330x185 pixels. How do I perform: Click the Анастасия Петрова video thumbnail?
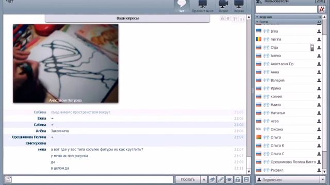tap(65, 63)
